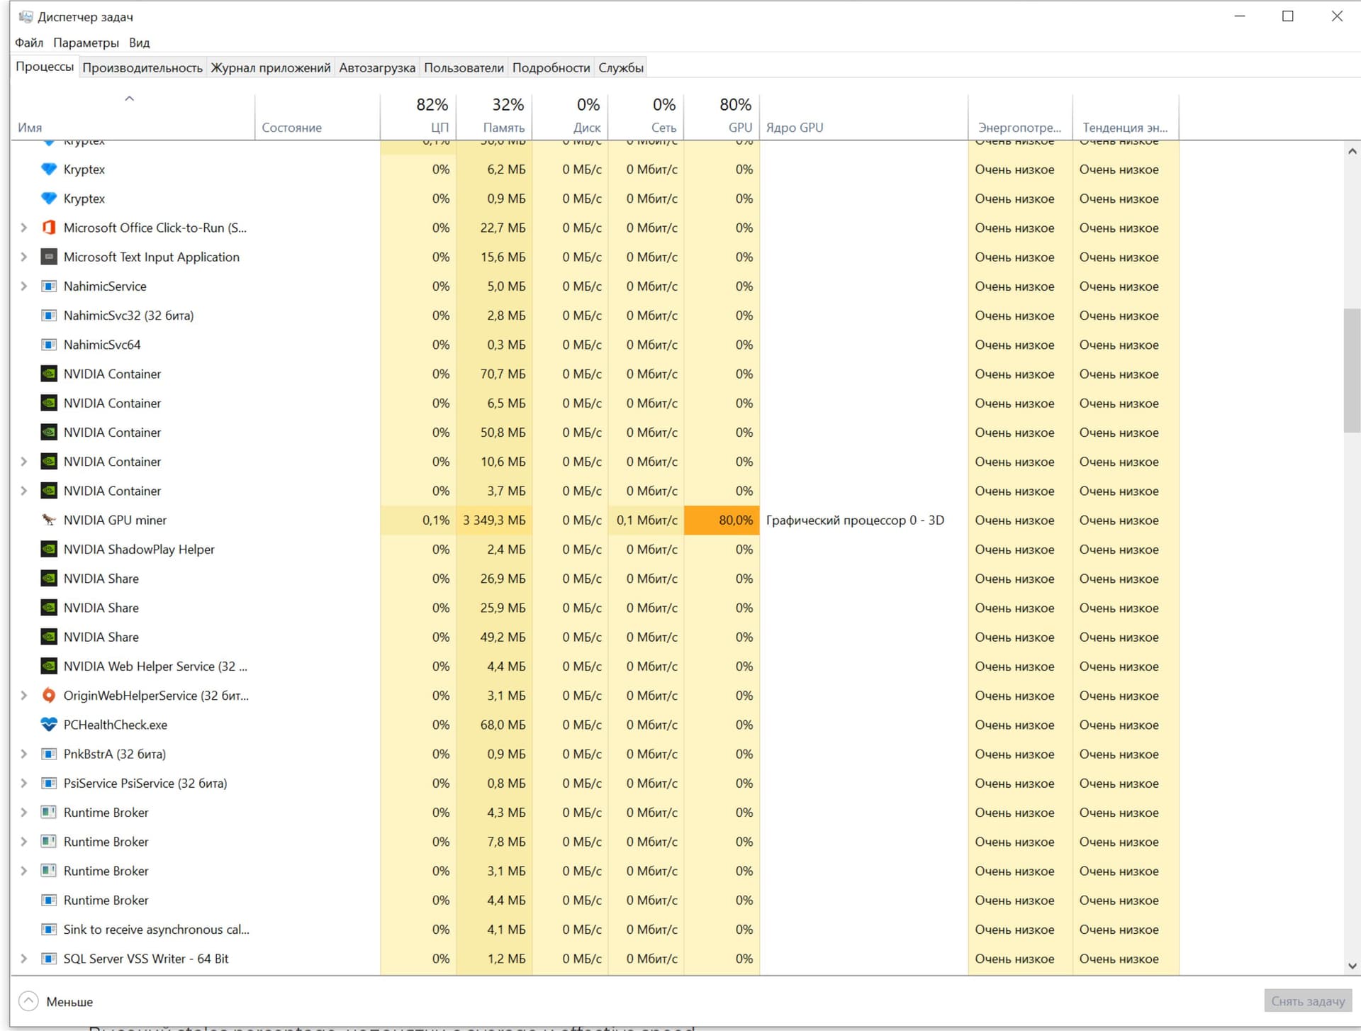1361x1031 pixels.
Task: Click the NahimicService process icon
Action: pyautogui.click(x=49, y=286)
